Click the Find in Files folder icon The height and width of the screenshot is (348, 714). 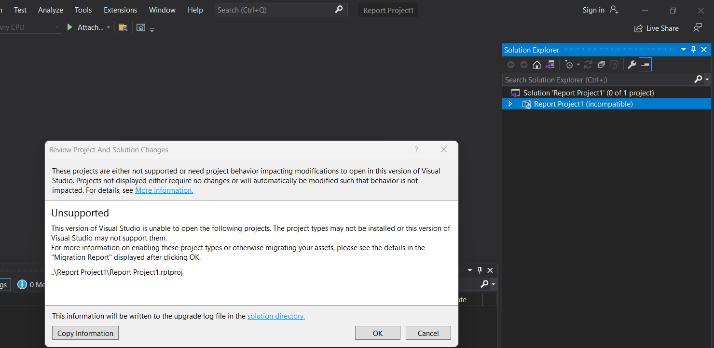123,27
